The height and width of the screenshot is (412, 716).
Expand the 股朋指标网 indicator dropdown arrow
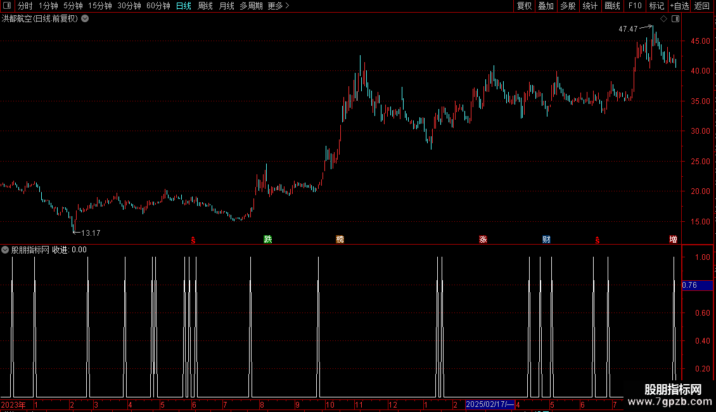(x=5, y=250)
